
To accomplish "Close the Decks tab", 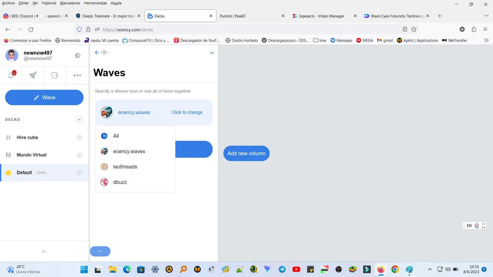I will click(211, 16).
